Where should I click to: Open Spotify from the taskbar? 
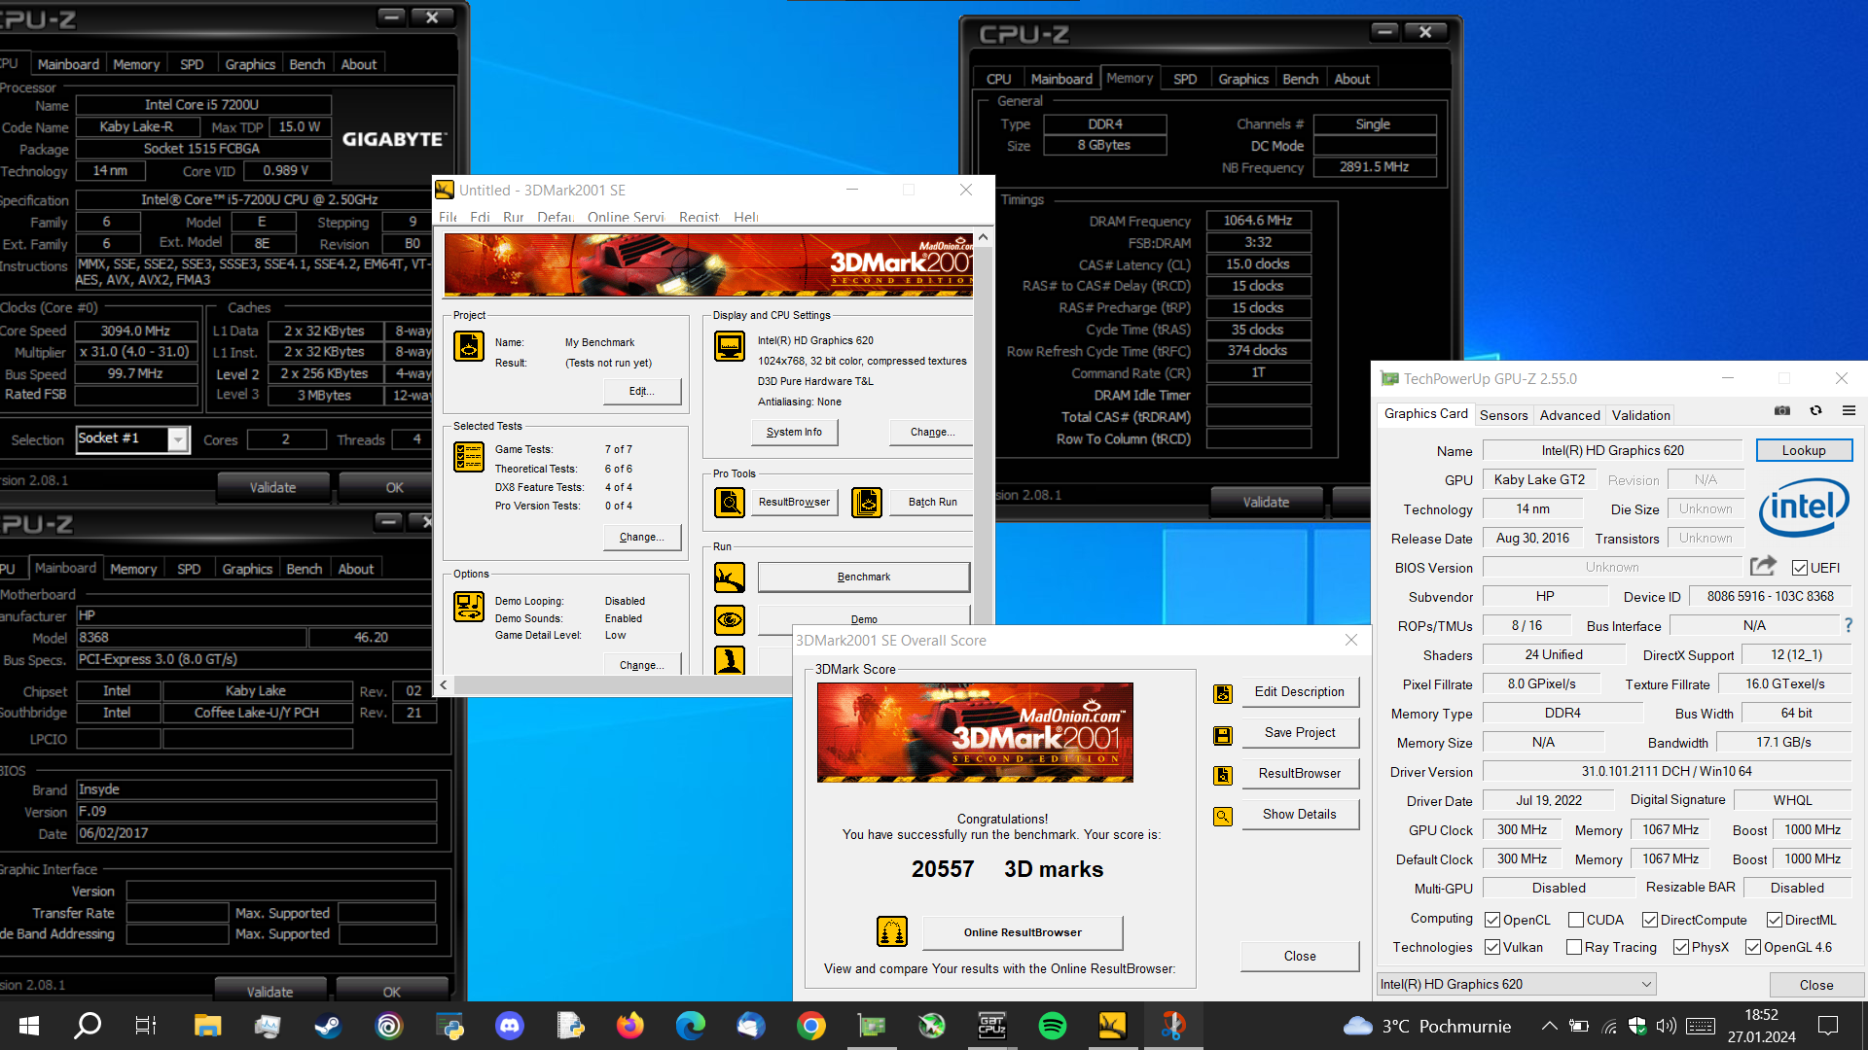[x=1053, y=1026]
